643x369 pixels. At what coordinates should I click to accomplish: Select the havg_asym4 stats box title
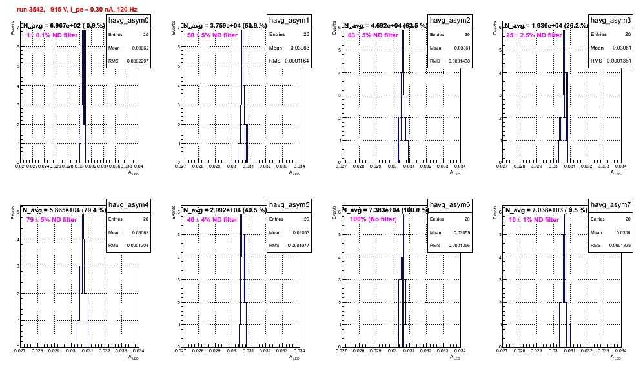point(128,204)
